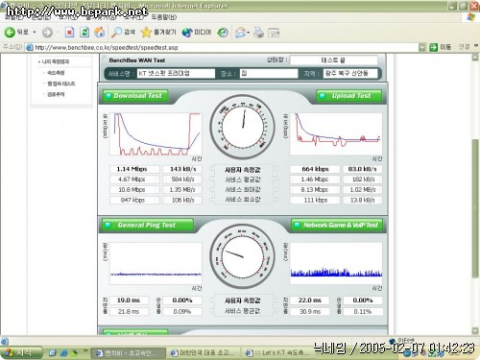This screenshot has width=480, height=360.
Task: Click the vertical scrollbar thumb
Action: tap(475, 208)
